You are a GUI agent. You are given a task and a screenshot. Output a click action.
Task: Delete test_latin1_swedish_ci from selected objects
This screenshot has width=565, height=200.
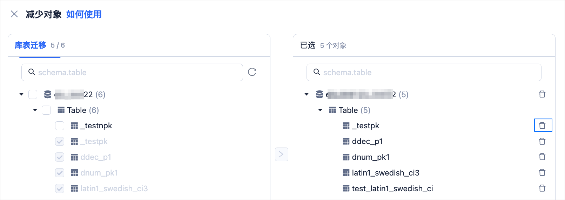click(542, 188)
